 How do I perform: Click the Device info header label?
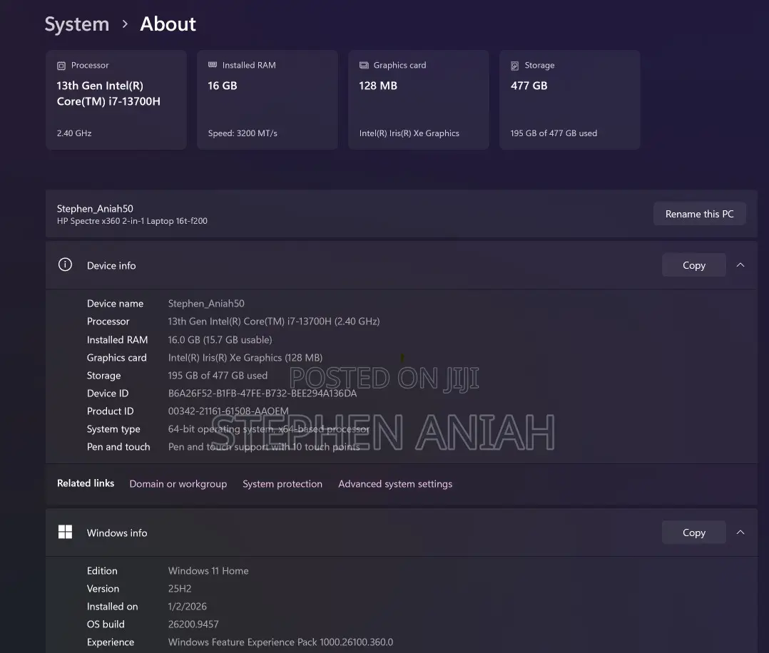111,266
